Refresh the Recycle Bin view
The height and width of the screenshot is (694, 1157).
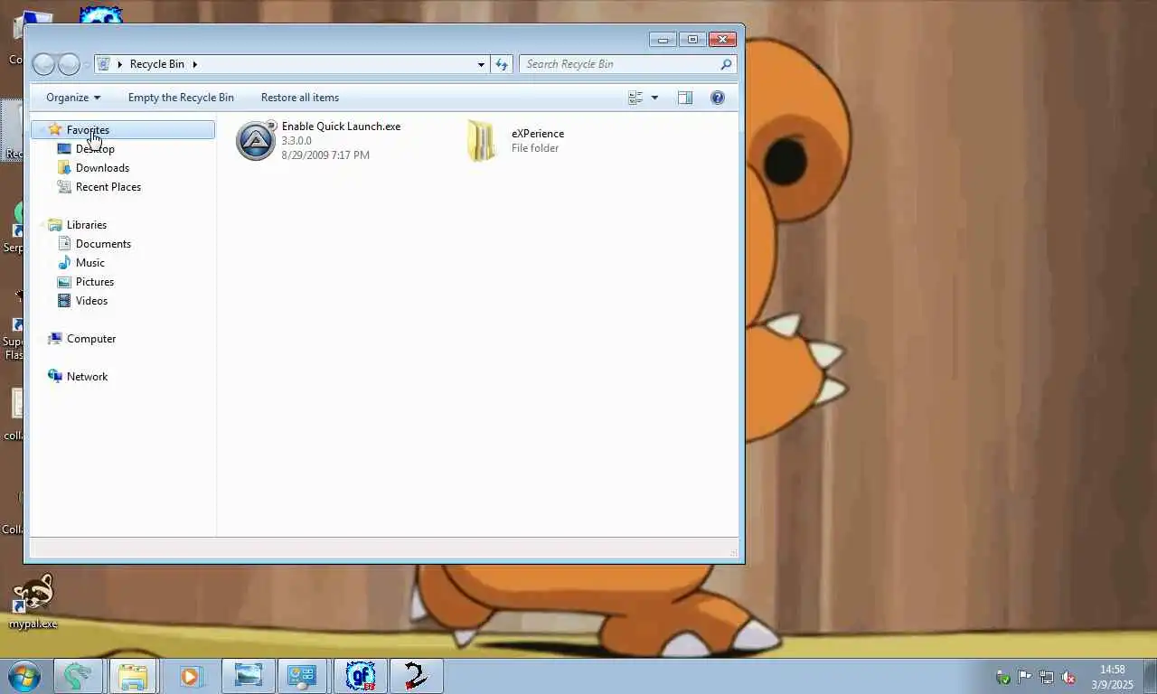[x=502, y=64]
